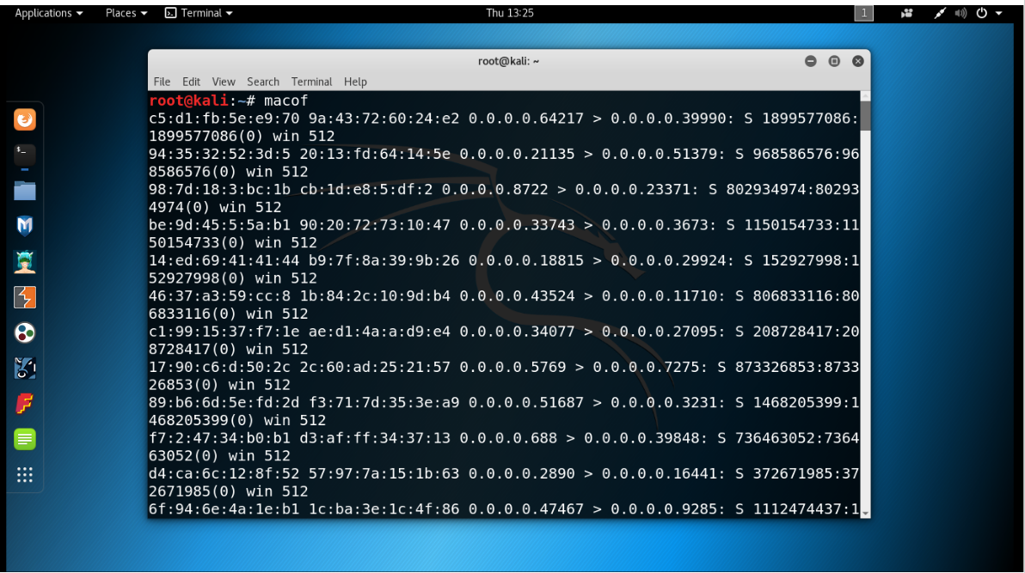Open the volume speaker icon in top bar
This screenshot has width=1025, height=573.
tap(961, 13)
